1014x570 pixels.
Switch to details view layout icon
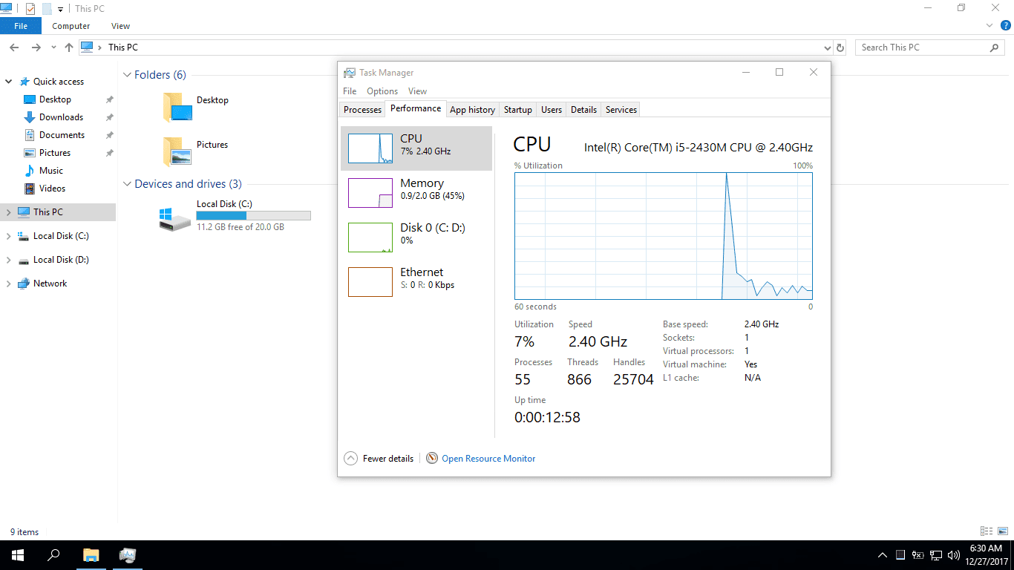pyautogui.click(x=987, y=531)
